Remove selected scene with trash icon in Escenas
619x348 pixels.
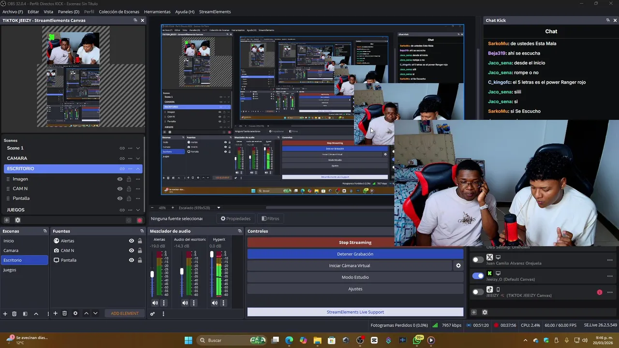click(x=15, y=314)
